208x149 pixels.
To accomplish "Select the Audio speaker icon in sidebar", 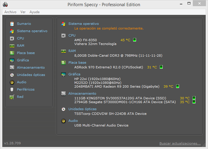I will pyautogui.click(x=12, y=82).
